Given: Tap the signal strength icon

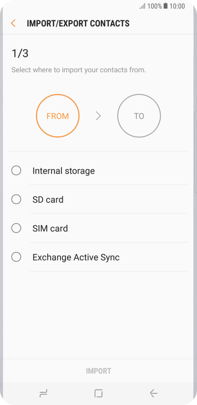Looking at the screenshot, I should pyautogui.click(x=143, y=6).
